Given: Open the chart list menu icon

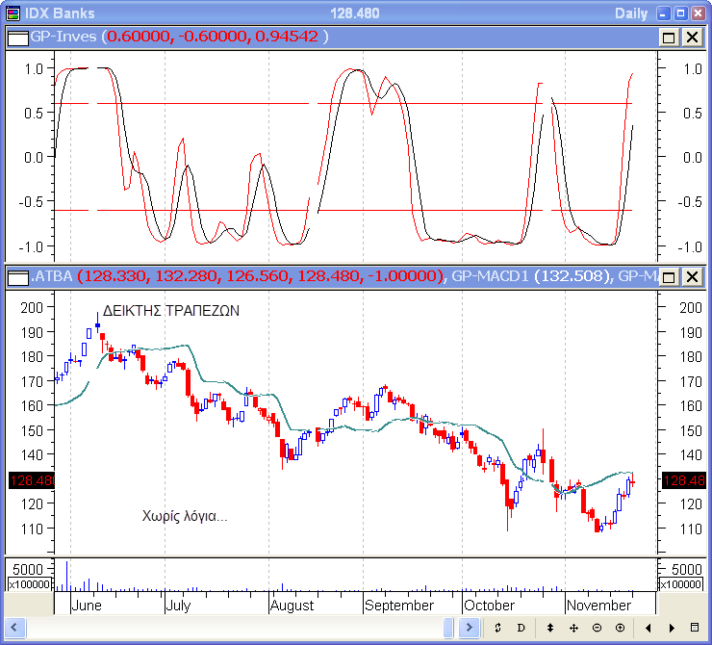Looking at the screenshot, I should point(696,628).
